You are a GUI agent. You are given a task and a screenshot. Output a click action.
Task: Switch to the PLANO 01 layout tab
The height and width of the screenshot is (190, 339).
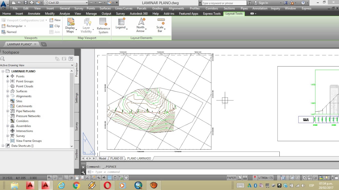point(117,158)
